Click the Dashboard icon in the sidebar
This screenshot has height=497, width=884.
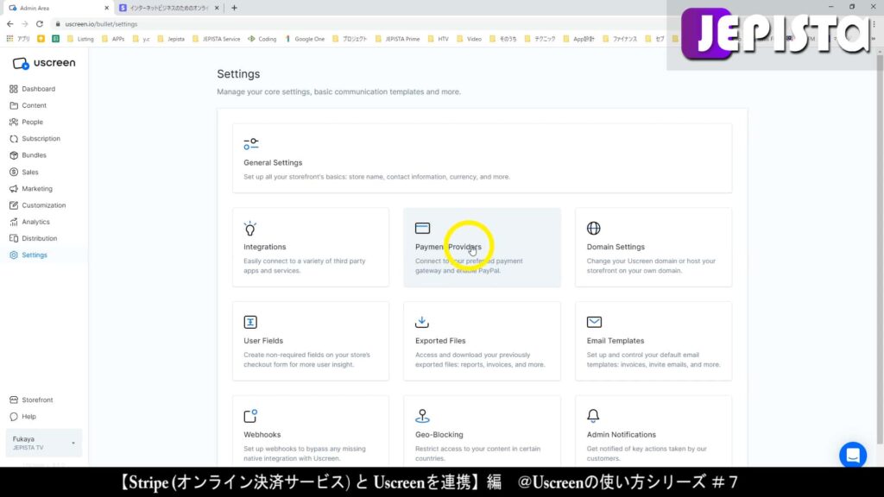pyautogui.click(x=14, y=89)
